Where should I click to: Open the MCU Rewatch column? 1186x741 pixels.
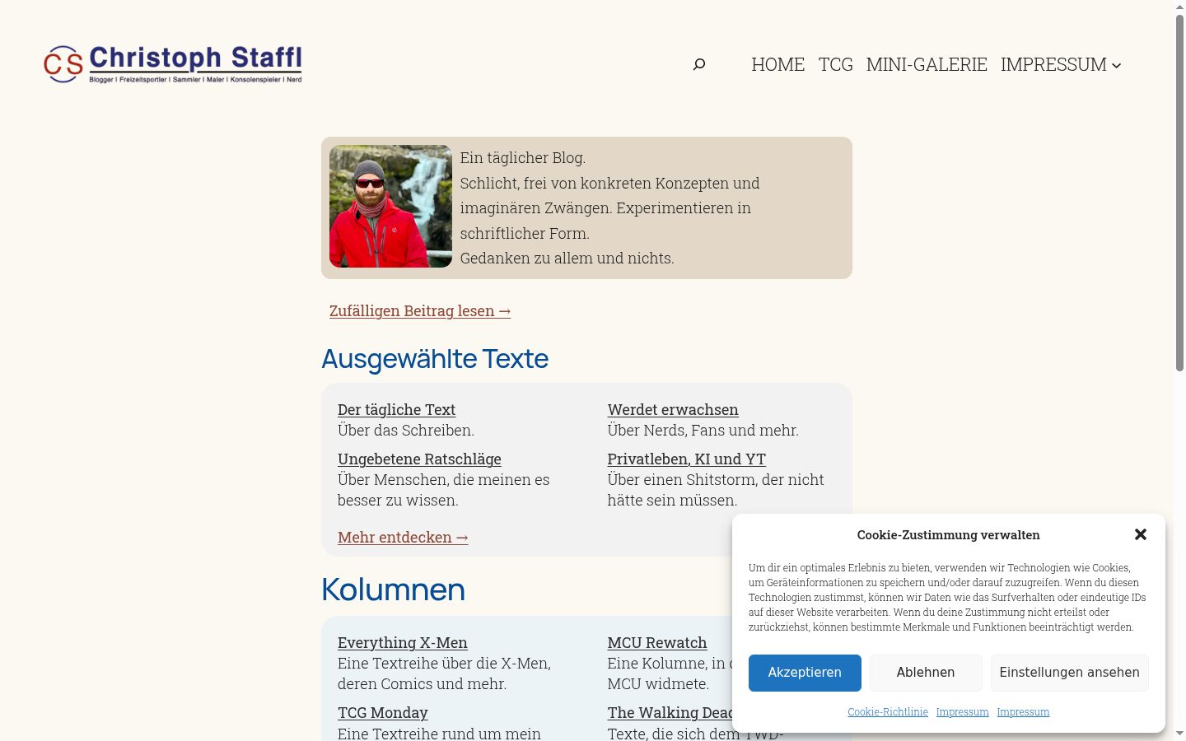click(x=657, y=642)
